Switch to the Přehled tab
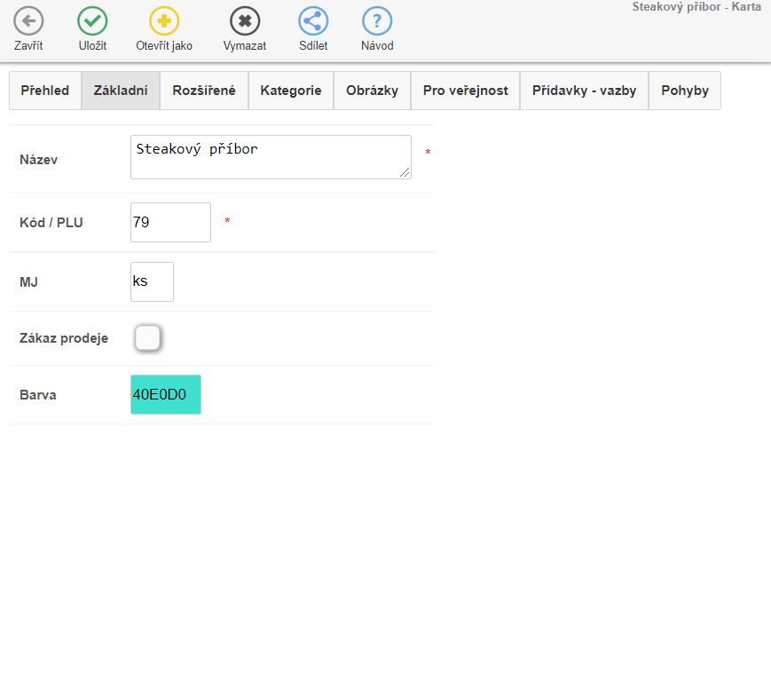 click(x=45, y=91)
